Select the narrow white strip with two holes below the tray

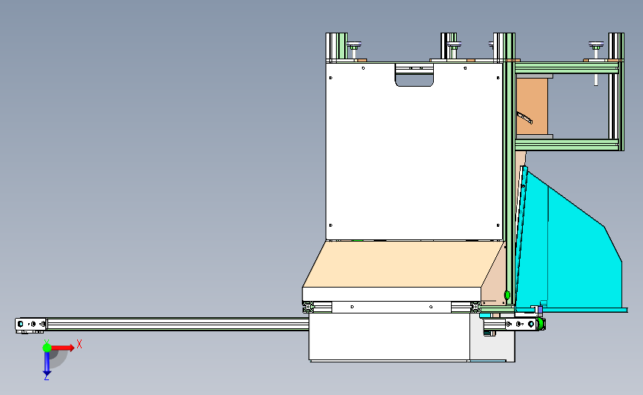pyautogui.click(x=391, y=307)
